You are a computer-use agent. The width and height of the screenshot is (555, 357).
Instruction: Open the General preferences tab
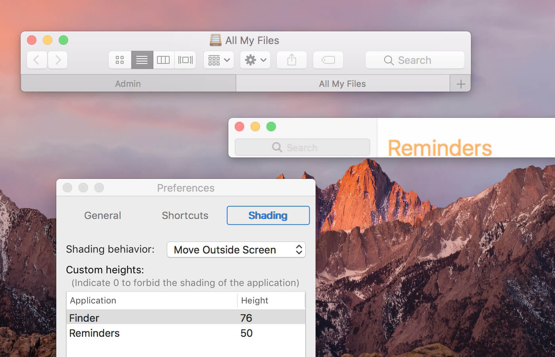[x=103, y=215]
